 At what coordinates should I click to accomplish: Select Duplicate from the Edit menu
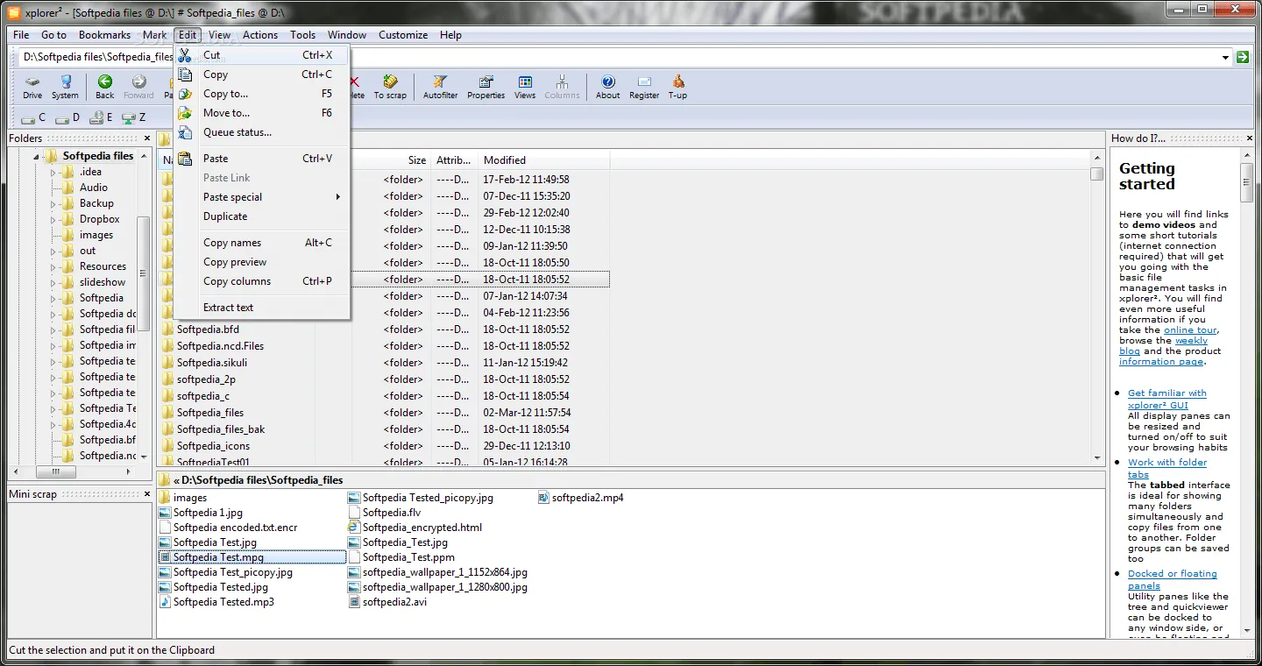pos(224,216)
